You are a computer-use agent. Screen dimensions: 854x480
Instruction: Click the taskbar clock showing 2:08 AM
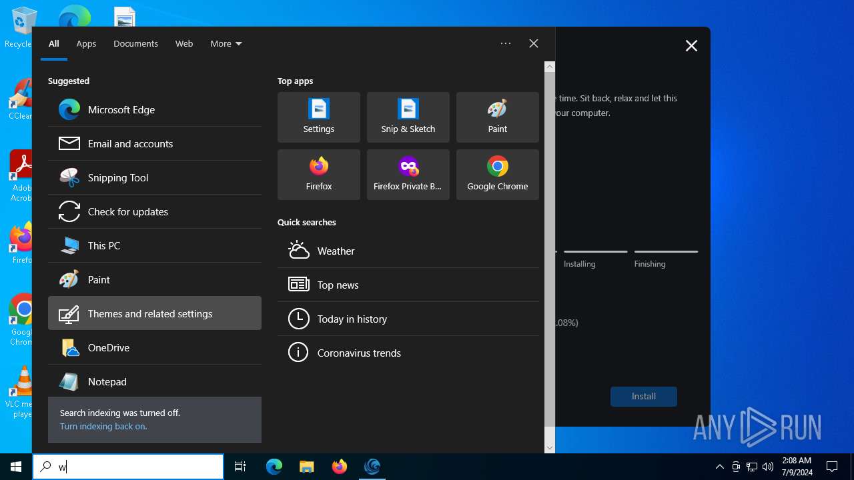(797, 467)
